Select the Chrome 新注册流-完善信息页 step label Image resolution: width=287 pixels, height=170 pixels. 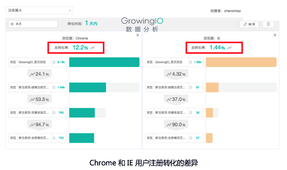(x=34, y=113)
